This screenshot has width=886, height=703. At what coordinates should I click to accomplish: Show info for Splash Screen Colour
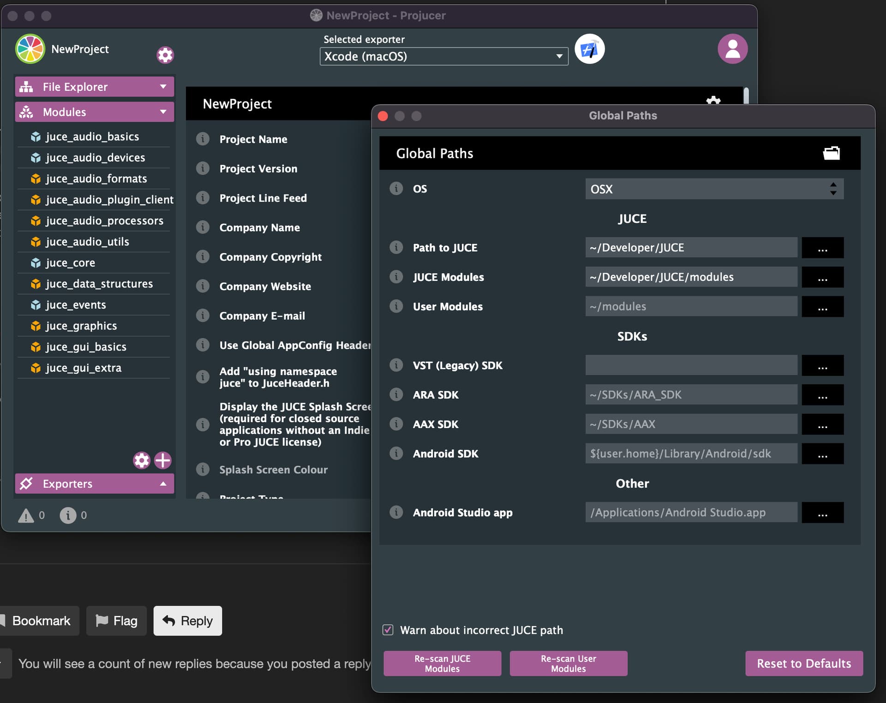coord(203,470)
